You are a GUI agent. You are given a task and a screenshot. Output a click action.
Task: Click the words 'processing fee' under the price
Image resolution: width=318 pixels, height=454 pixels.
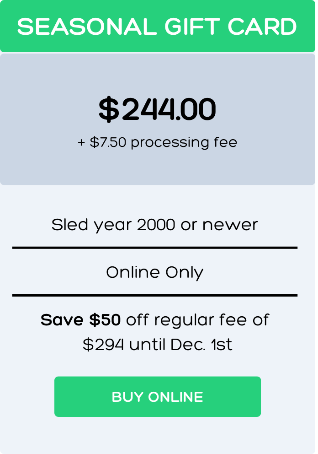click(184, 142)
